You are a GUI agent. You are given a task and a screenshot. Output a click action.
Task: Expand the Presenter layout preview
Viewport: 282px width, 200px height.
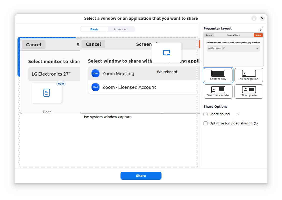point(261,29)
